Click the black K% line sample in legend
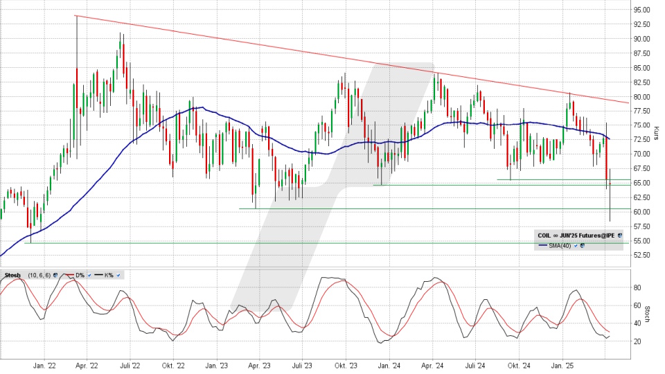 (x=98, y=275)
